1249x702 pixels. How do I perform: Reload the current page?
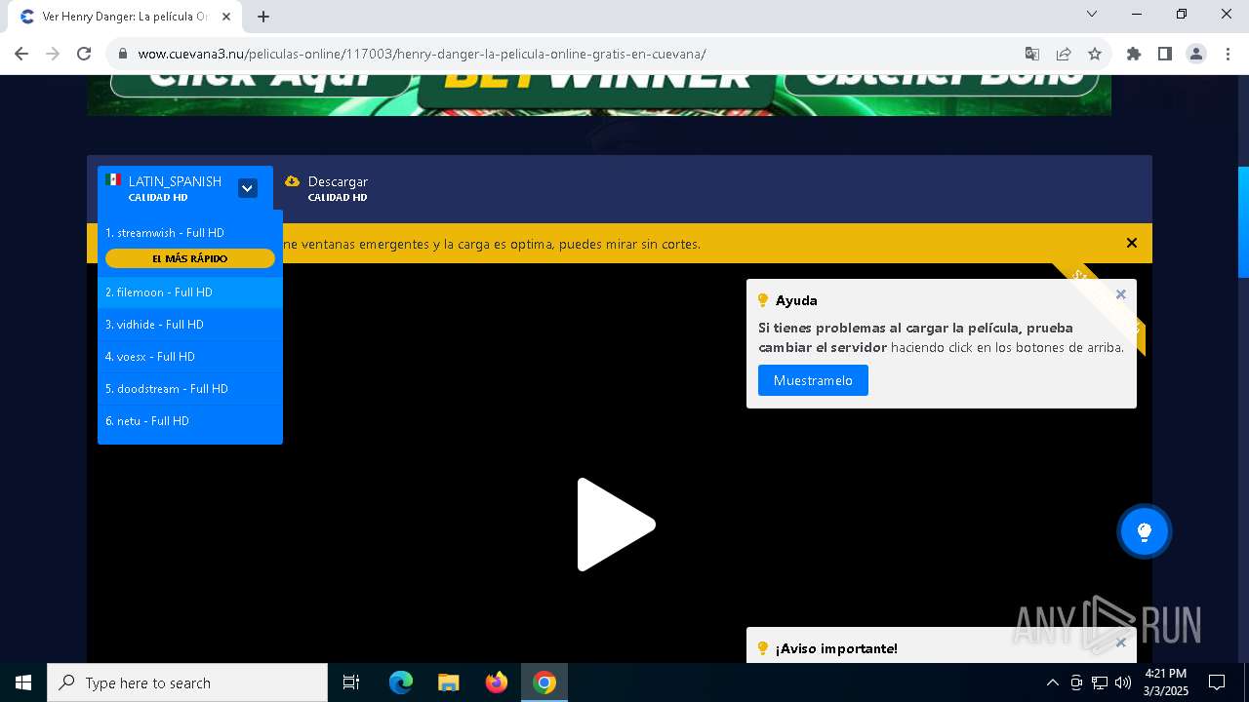pos(84,54)
